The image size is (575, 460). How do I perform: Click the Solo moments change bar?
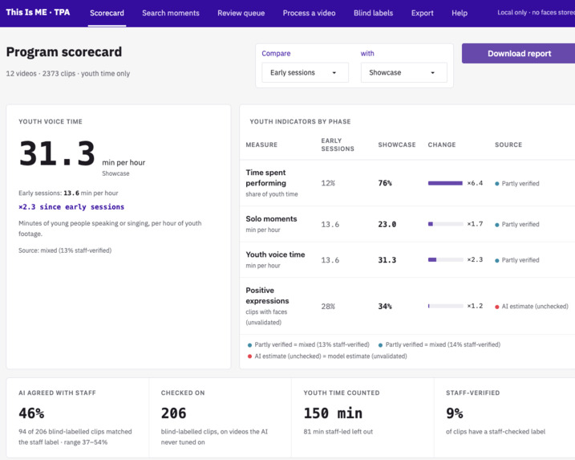pyautogui.click(x=445, y=224)
